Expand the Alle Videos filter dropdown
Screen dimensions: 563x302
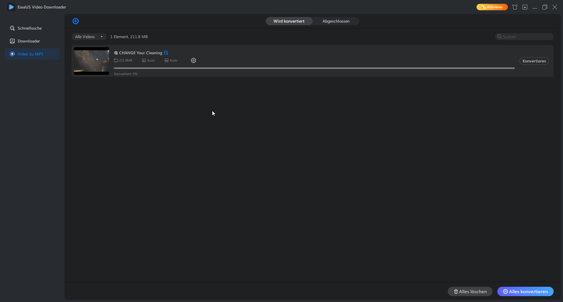pos(89,37)
